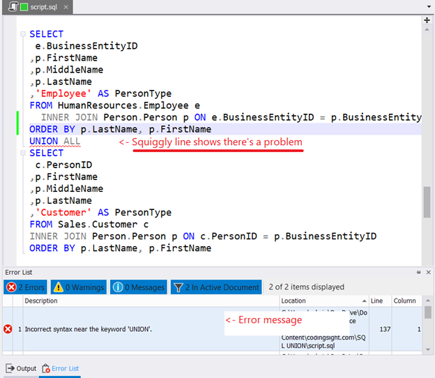Click the yellow warning triangle icon
The height and width of the screenshot is (378, 435).
click(59, 287)
